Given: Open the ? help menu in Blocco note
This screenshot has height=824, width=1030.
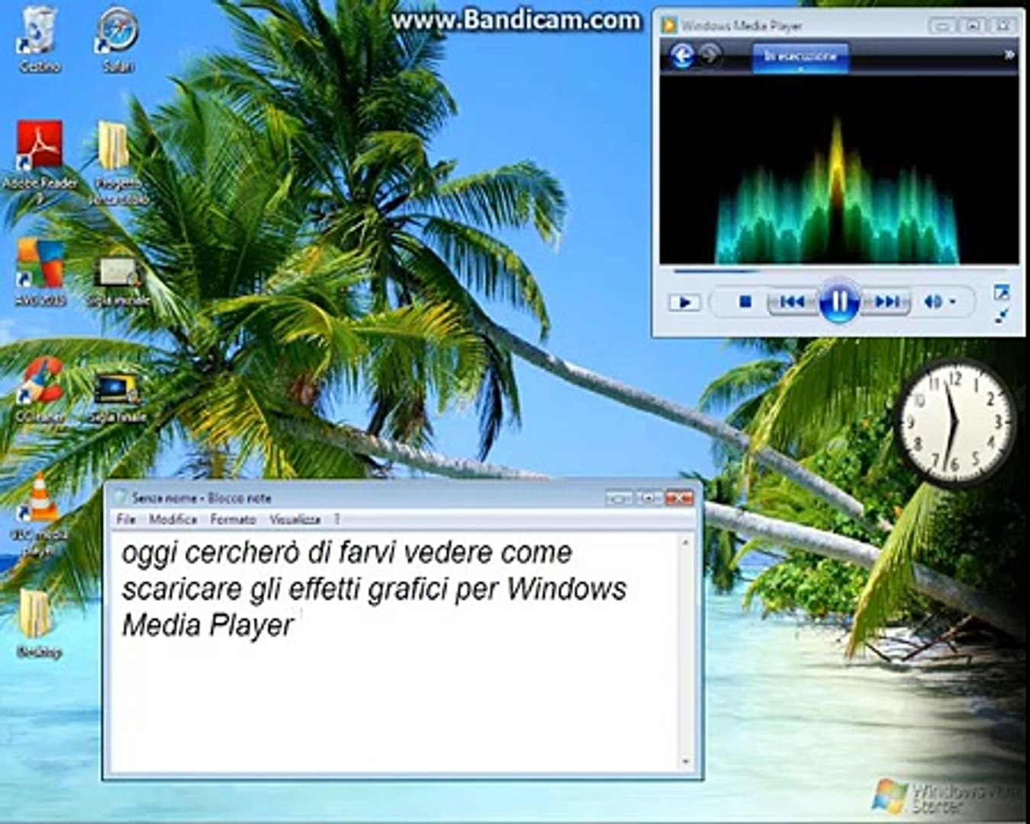Looking at the screenshot, I should click(336, 520).
